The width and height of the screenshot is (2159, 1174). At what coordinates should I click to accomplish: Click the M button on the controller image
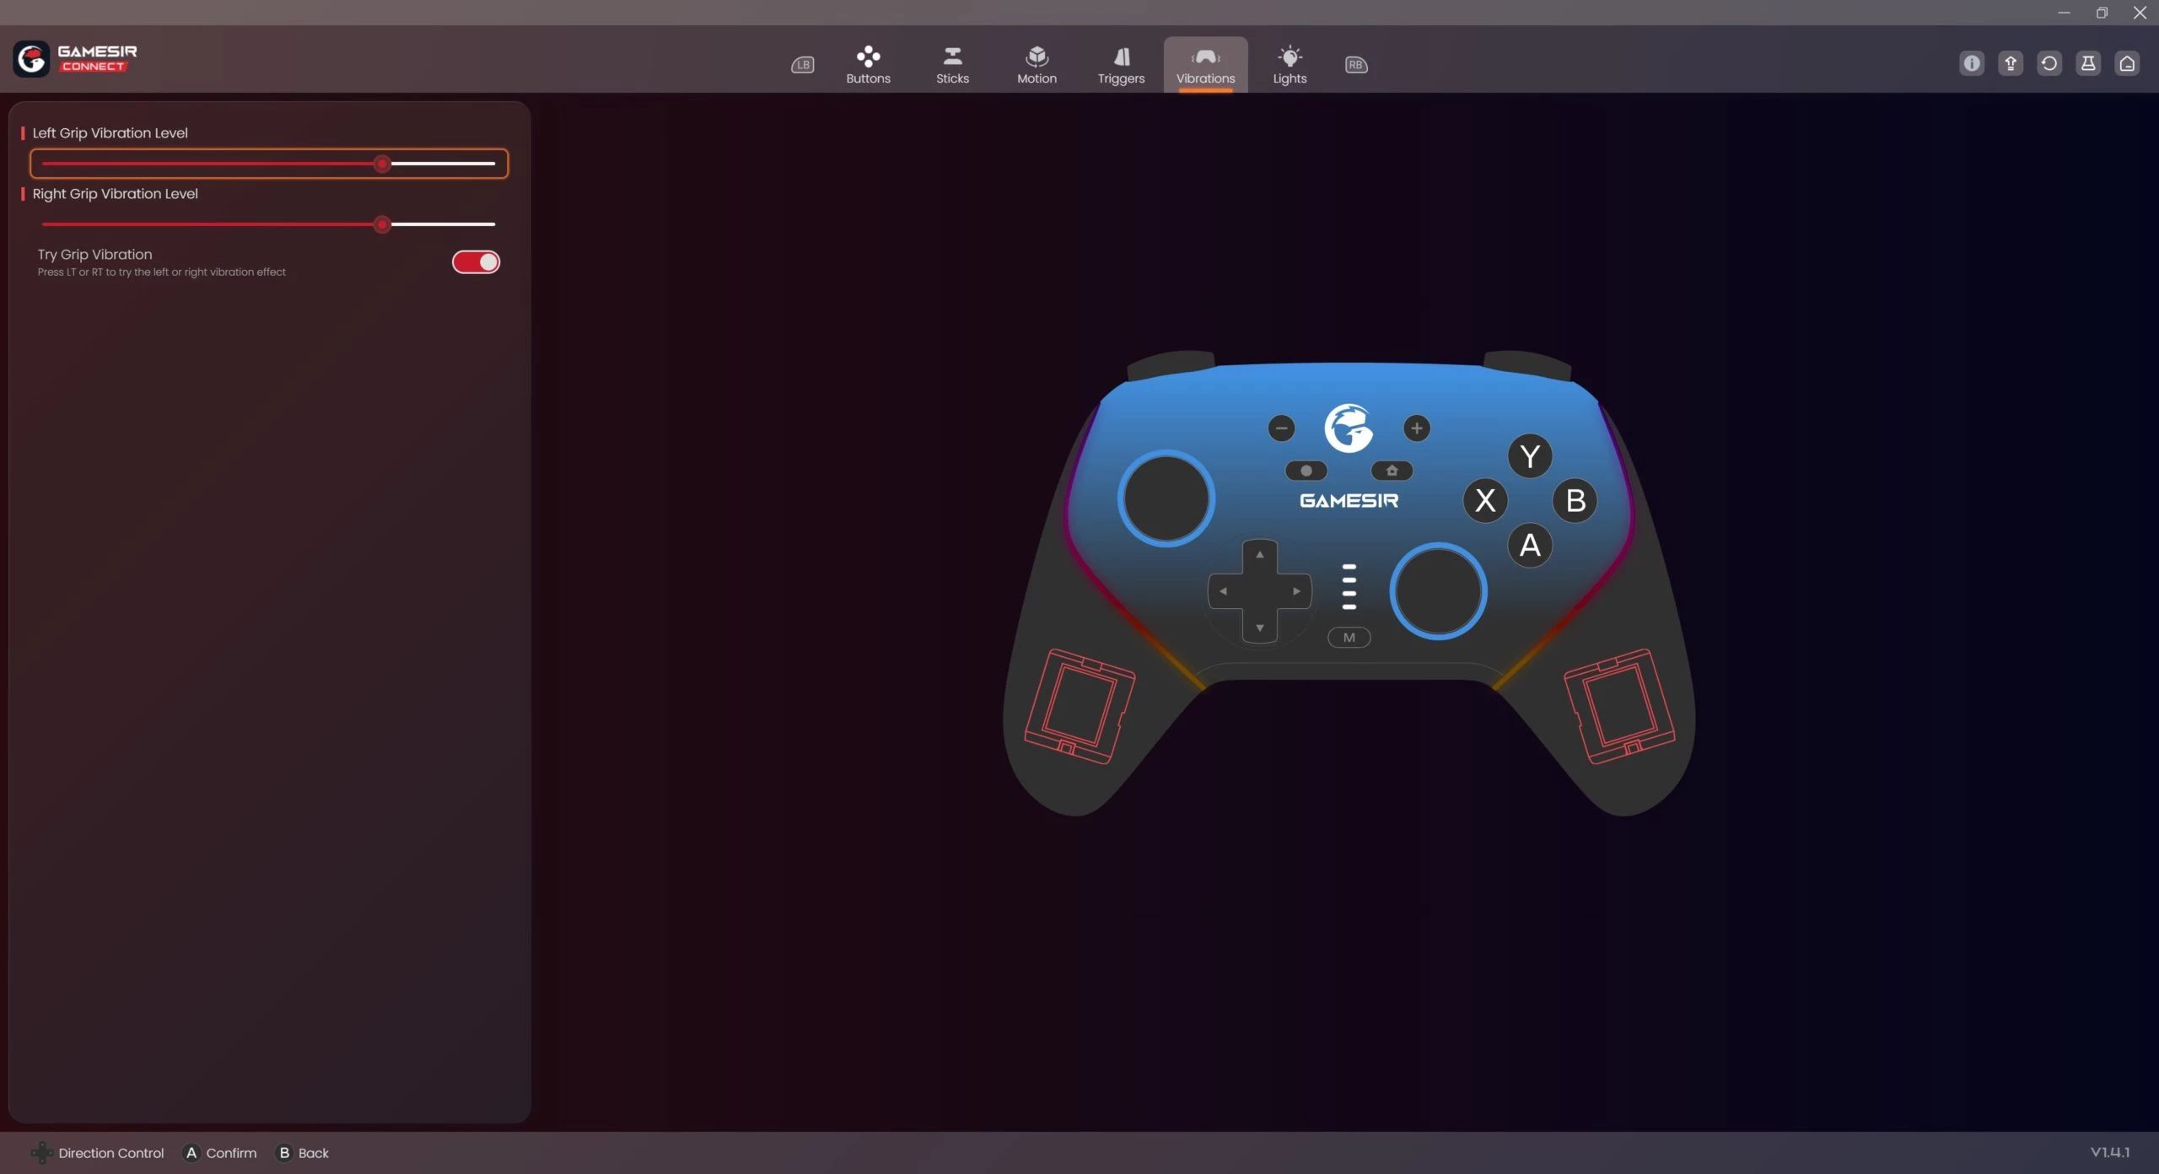(1349, 638)
